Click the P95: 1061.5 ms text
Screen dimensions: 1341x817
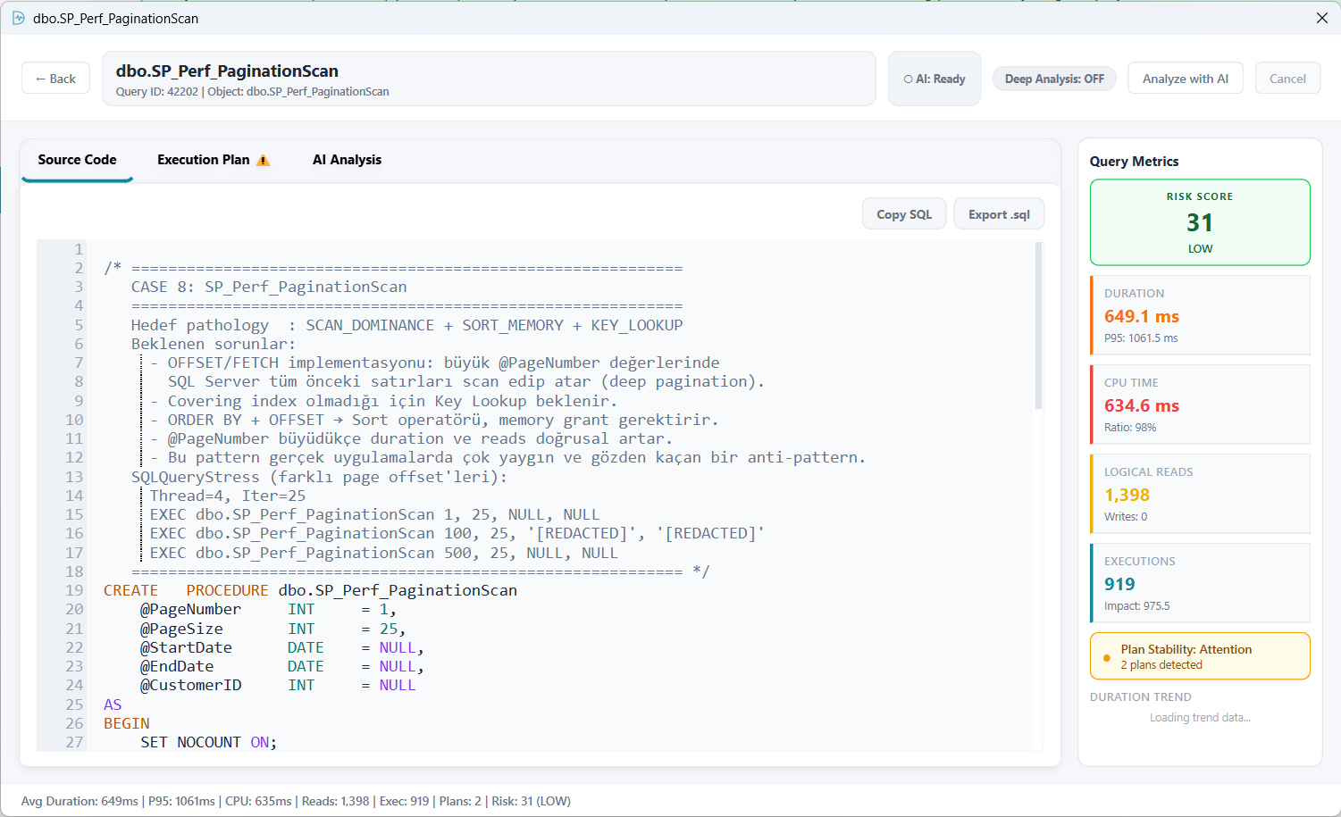(x=1141, y=338)
